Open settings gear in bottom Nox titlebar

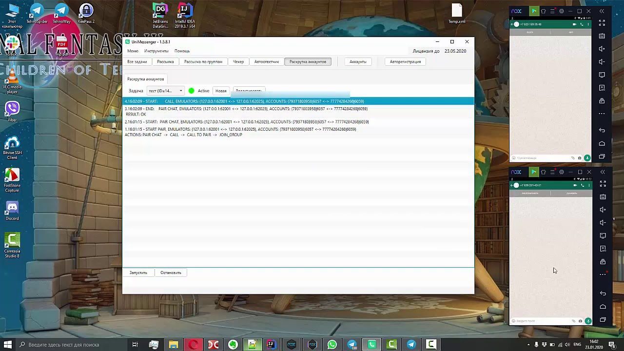(562, 172)
